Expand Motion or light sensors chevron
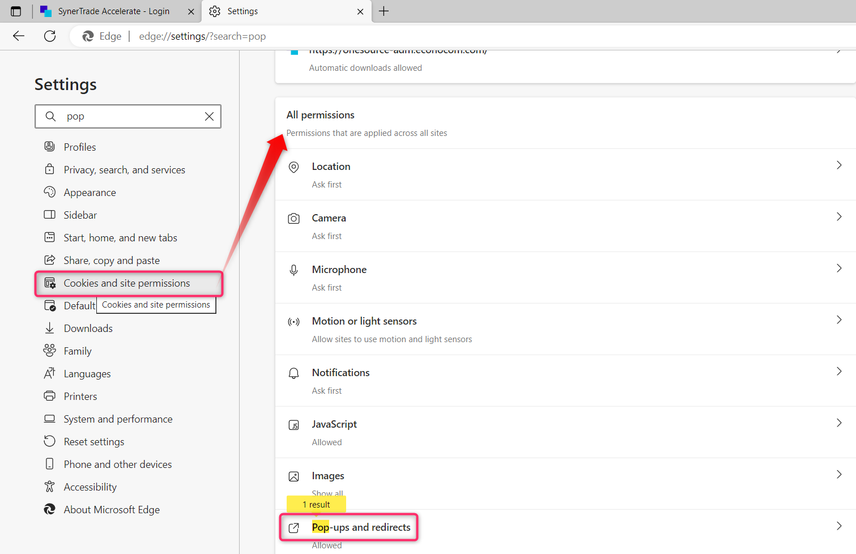The height and width of the screenshot is (554, 856). 839,320
